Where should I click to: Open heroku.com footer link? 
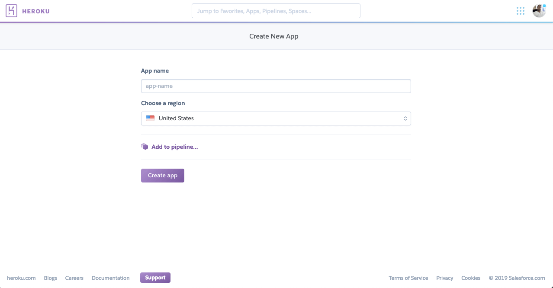[x=21, y=278]
